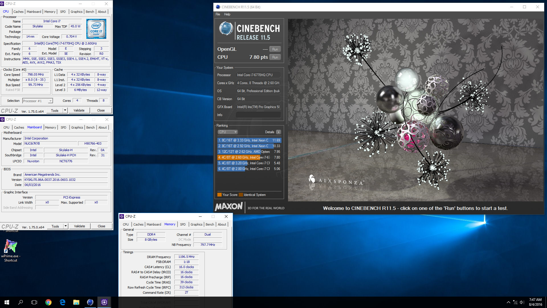The height and width of the screenshot is (308, 547).
Task: Click the Core Speed value 798.05 MHz
Action: 36,74
